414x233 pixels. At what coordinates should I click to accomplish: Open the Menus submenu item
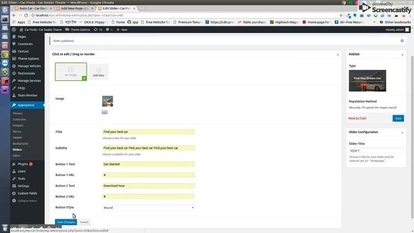[x=17, y=131]
